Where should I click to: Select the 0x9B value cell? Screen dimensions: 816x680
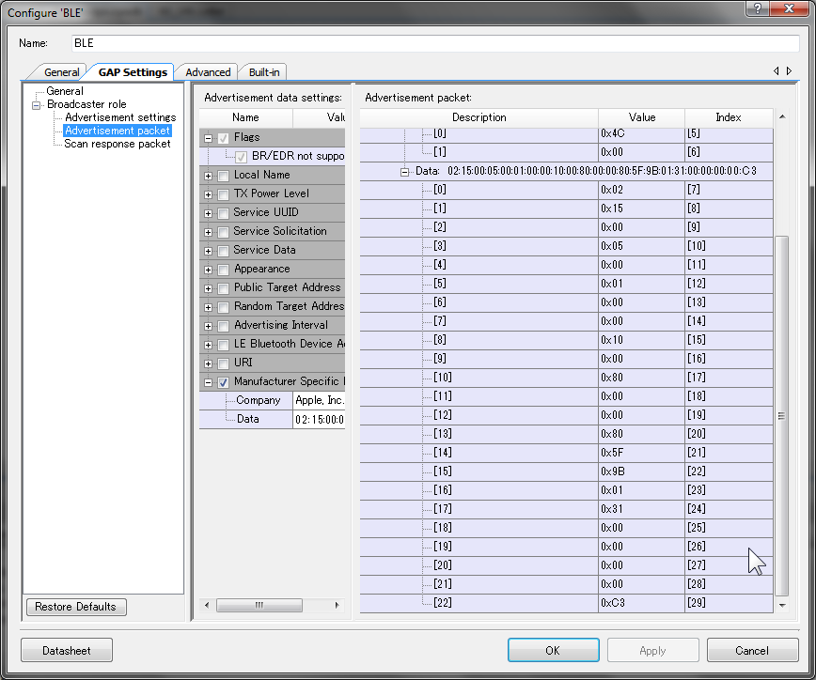pyautogui.click(x=642, y=471)
